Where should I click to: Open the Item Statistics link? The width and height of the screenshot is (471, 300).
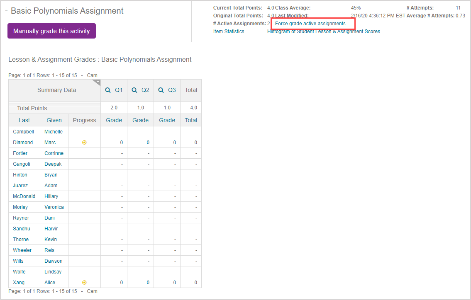229,31
